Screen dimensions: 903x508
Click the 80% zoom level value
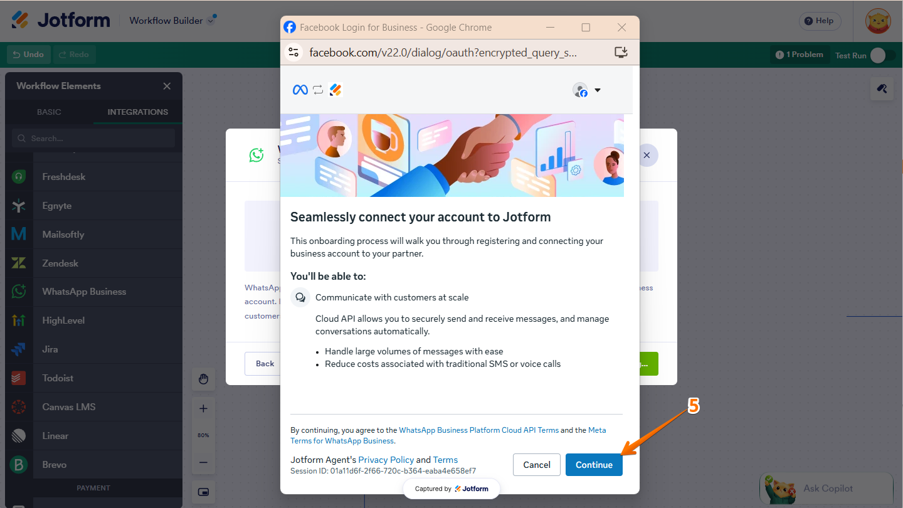(203, 435)
